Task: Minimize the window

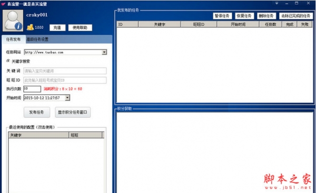Action: [287, 3]
